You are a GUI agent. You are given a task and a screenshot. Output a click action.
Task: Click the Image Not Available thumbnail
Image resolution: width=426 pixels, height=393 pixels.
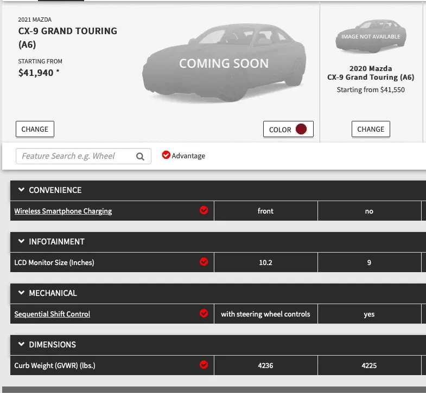click(x=371, y=36)
